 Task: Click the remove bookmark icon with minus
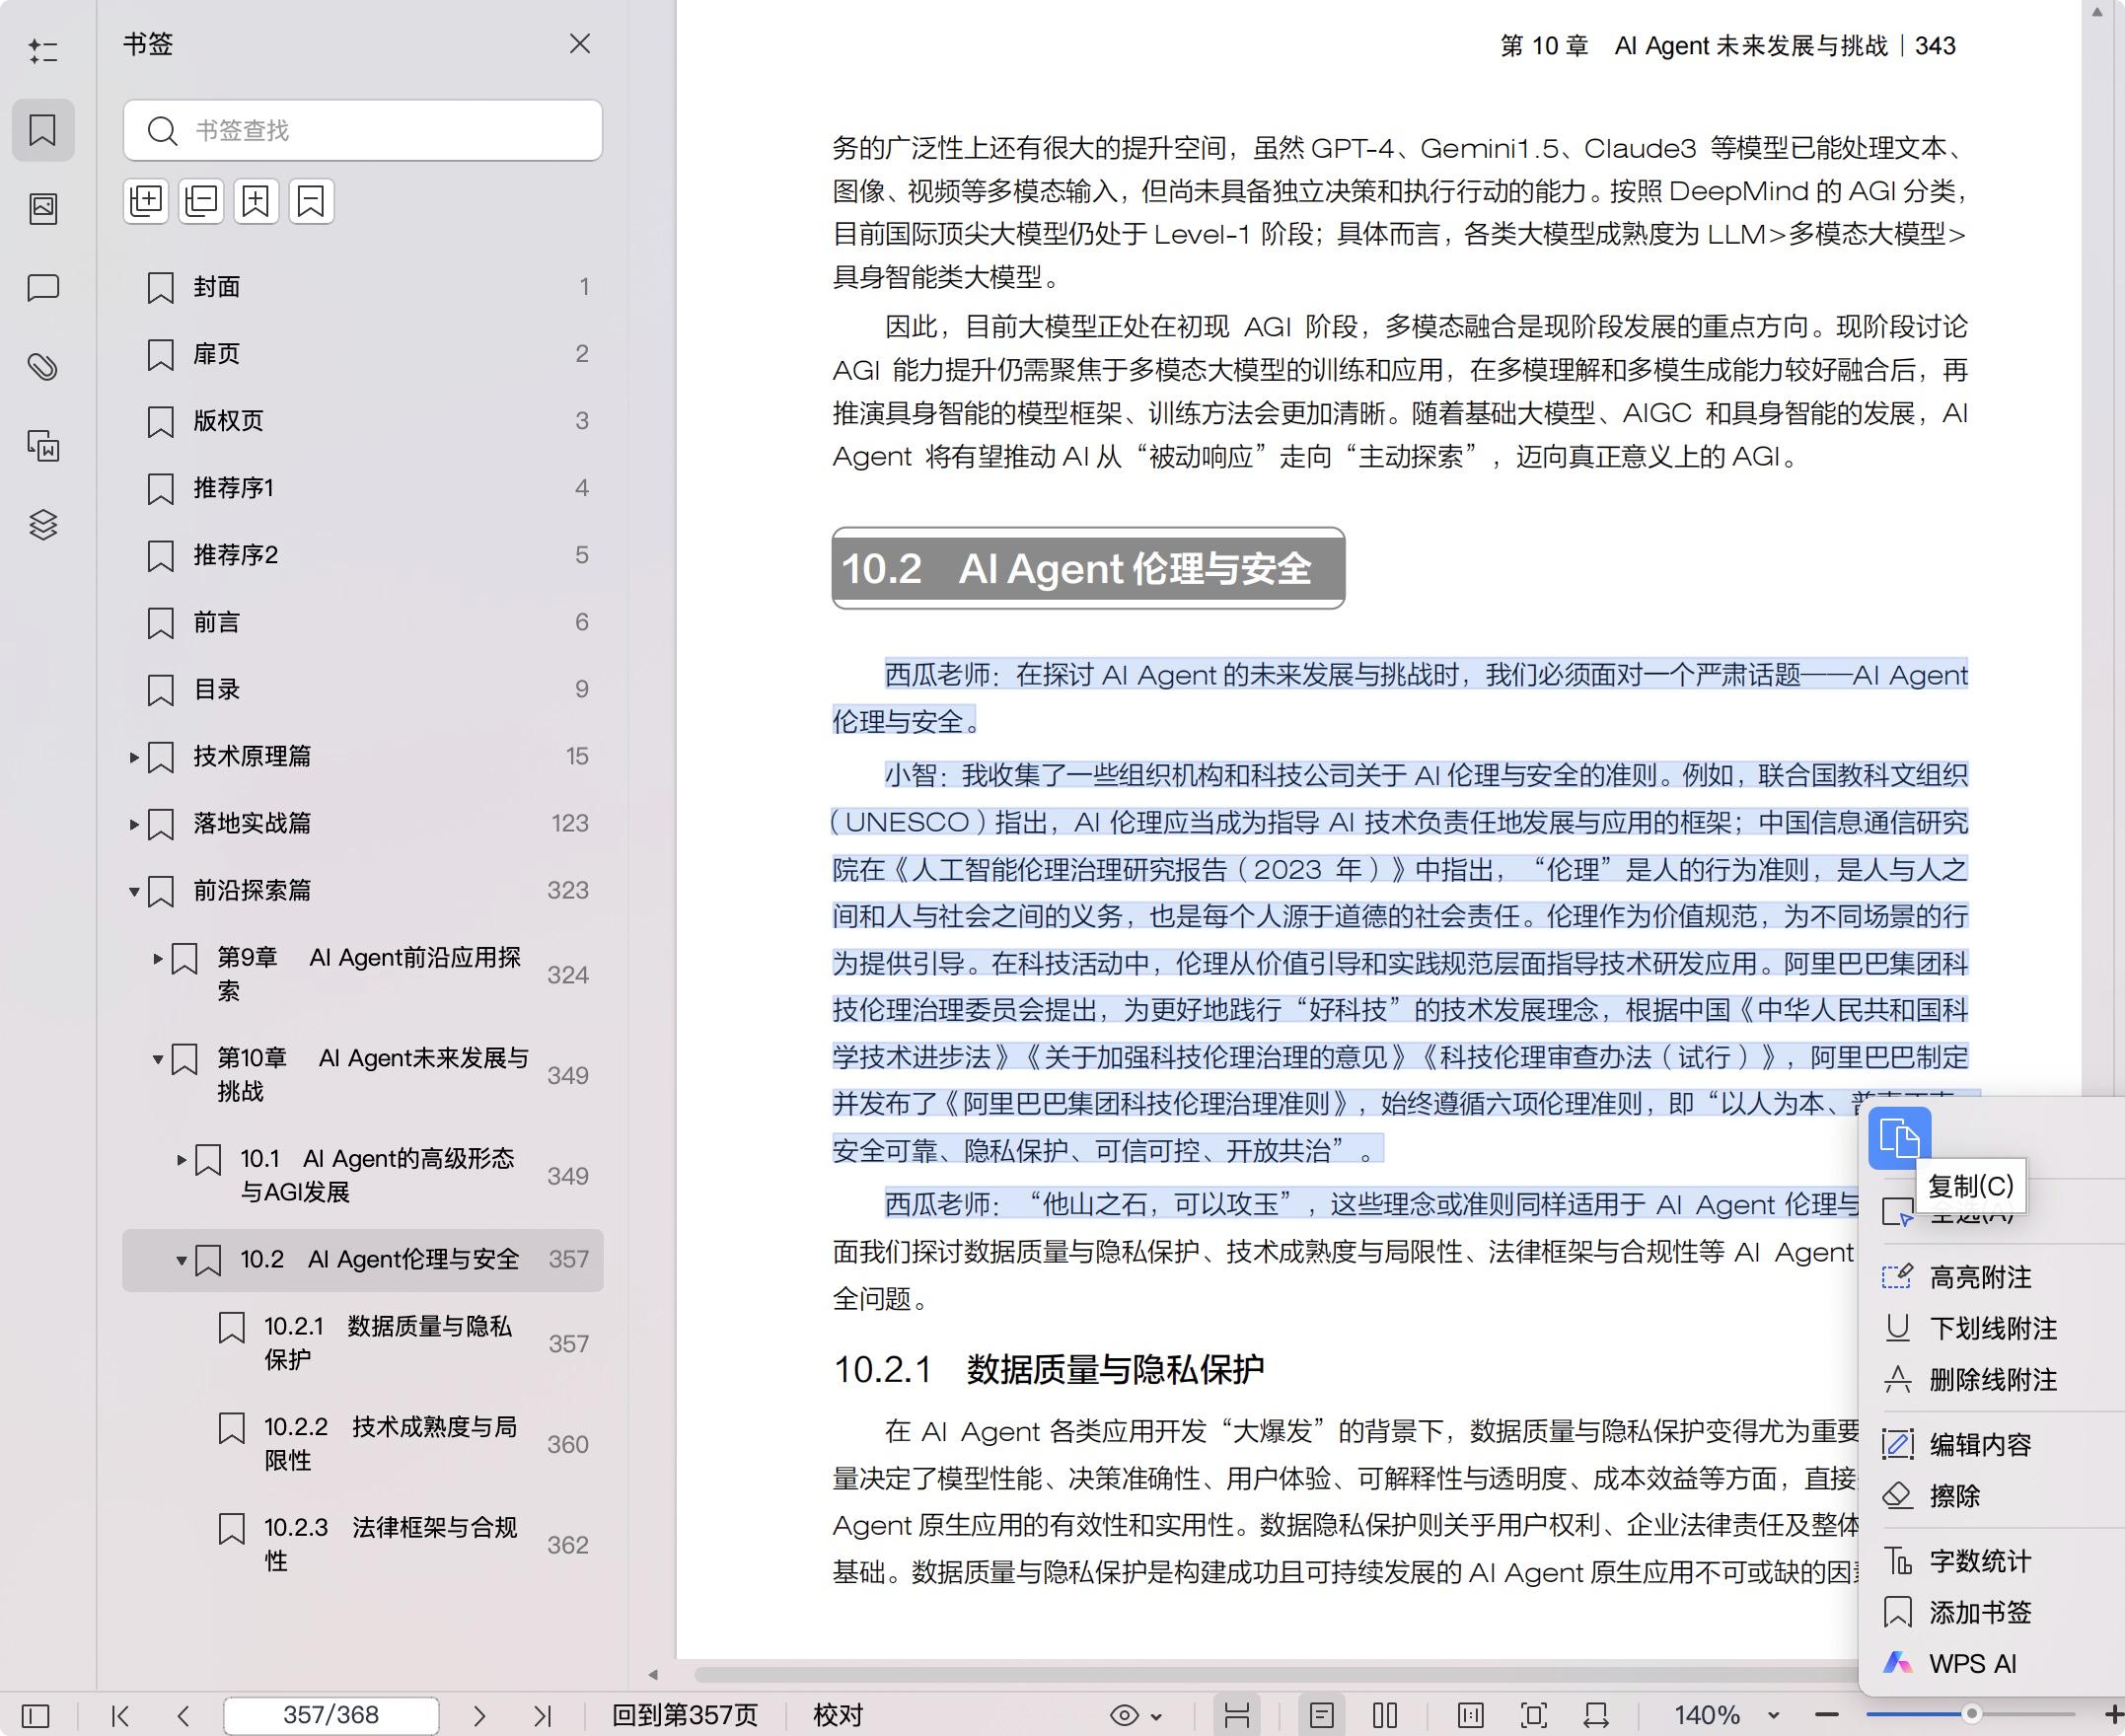pyautogui.click(x=311, y=201)
